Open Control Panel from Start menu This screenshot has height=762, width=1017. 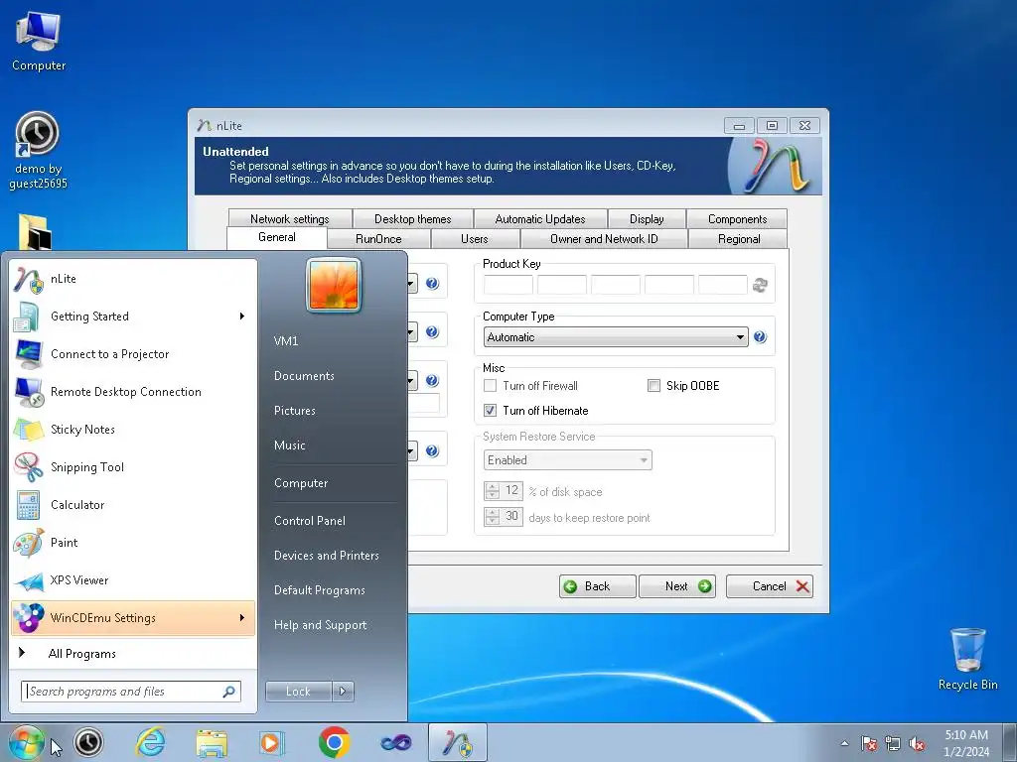click(310, 520)
